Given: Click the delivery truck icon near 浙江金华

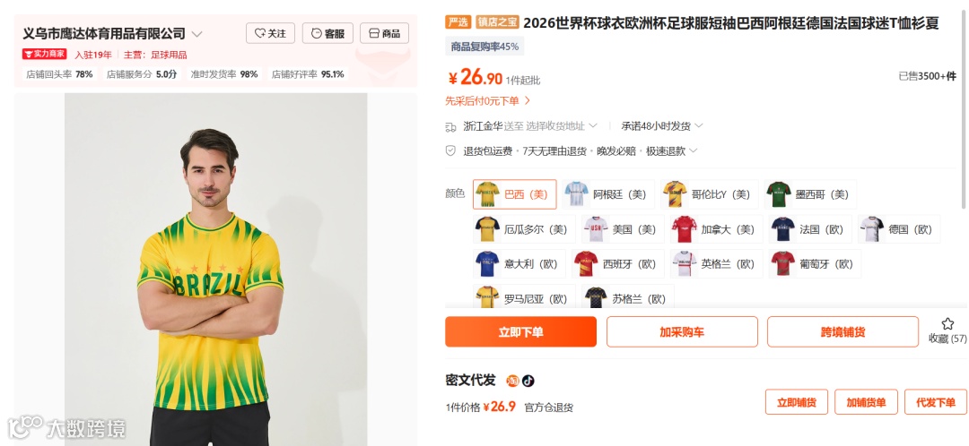Looking at the screenshot, I should click(451, 126).
